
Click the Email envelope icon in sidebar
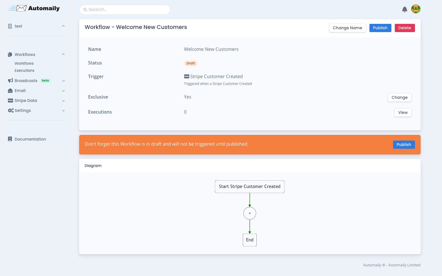(x=10, y=91)
